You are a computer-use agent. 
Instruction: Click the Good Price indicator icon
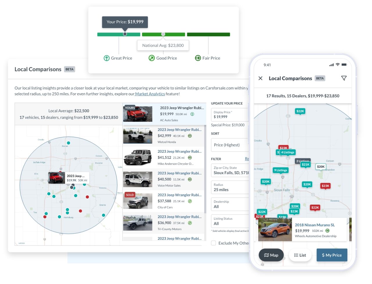point(151,58)
